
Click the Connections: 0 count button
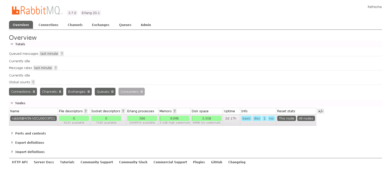click(23, 92)
